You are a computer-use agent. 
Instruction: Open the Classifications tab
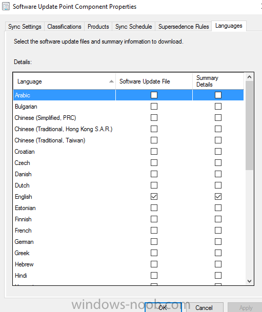tap(64, 27)
